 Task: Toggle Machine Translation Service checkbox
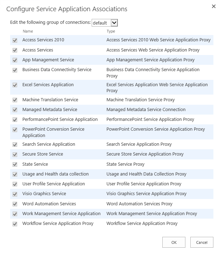[x=15, y=100]
